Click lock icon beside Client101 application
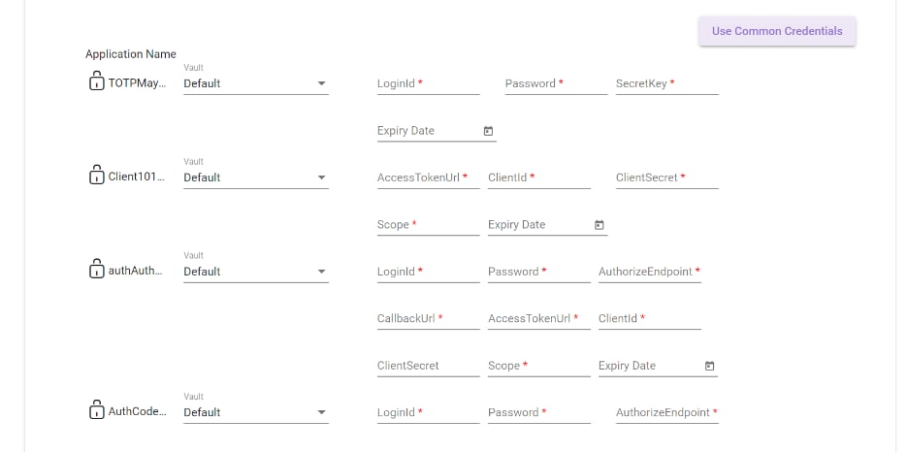 tap(96, 177)
